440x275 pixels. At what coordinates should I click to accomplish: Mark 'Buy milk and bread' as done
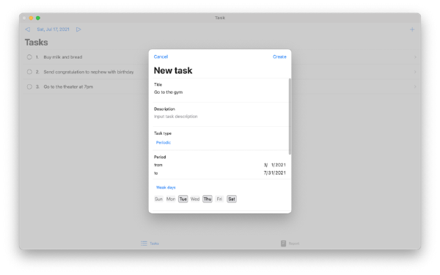[x=29, y=57]
